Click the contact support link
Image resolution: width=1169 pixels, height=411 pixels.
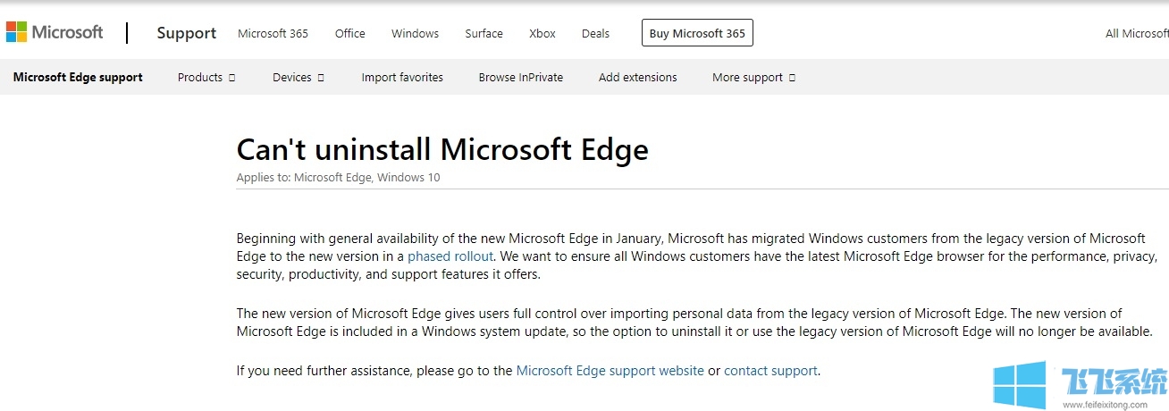(x=770, y=371)
